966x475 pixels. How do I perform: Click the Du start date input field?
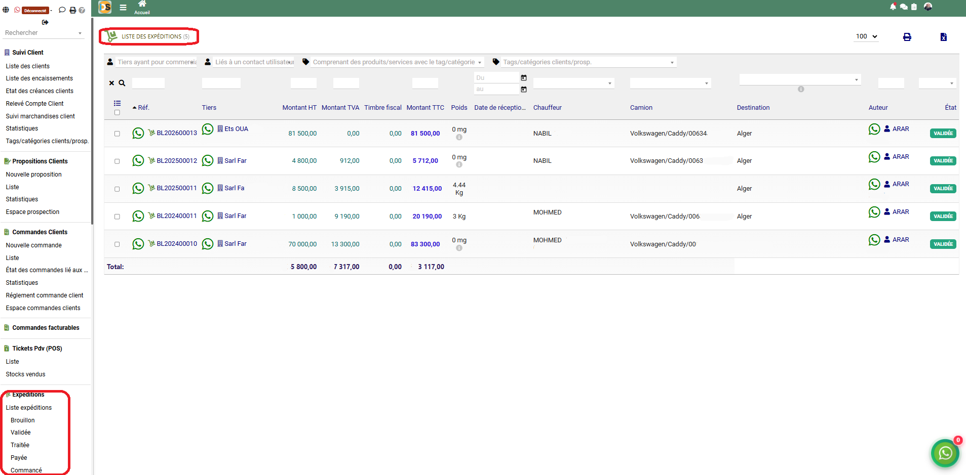tap(496, 78)
